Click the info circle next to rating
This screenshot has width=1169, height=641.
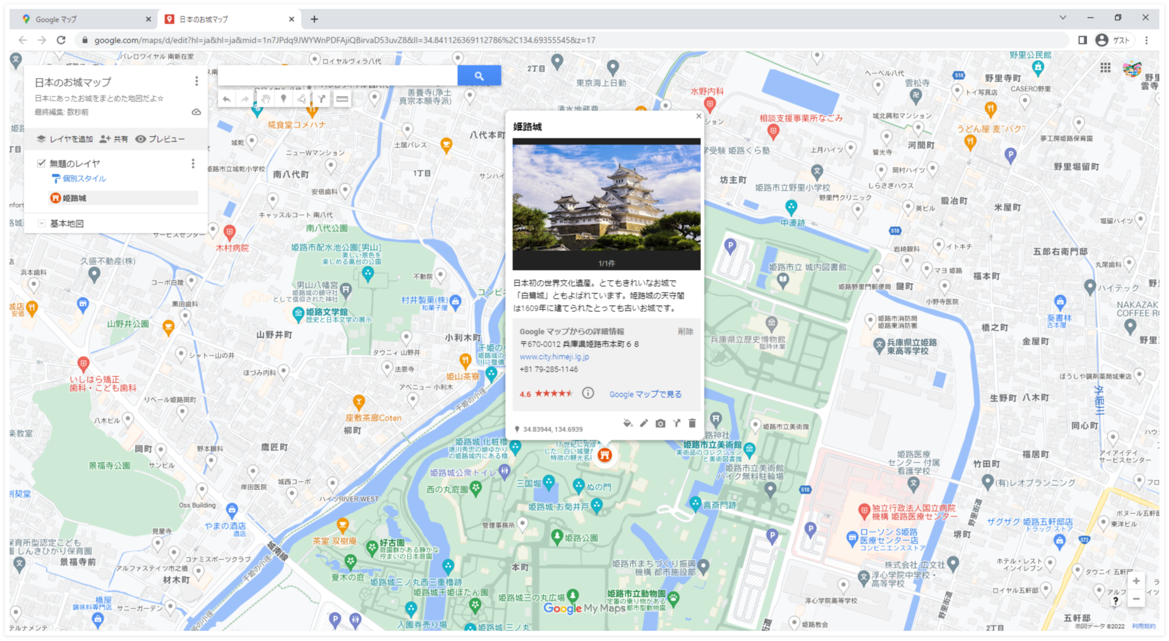[588, 393]
